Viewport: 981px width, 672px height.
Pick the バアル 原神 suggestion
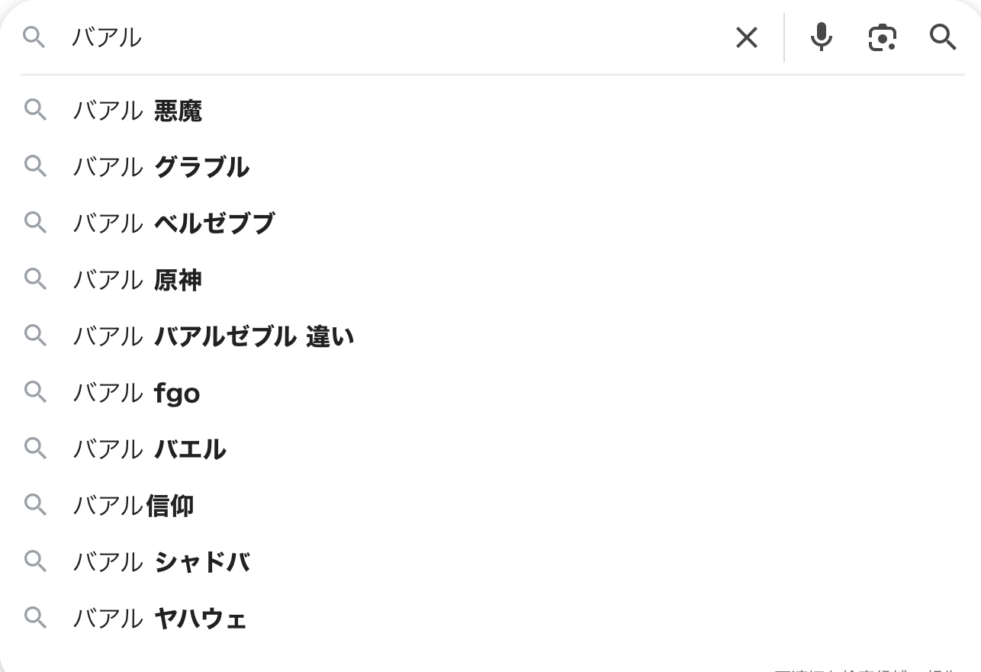(137, 280)
